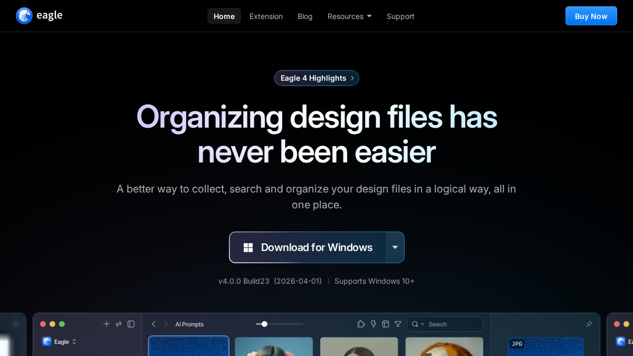
Task: Expand the Eagle library switcher
Action: (60, 342)
